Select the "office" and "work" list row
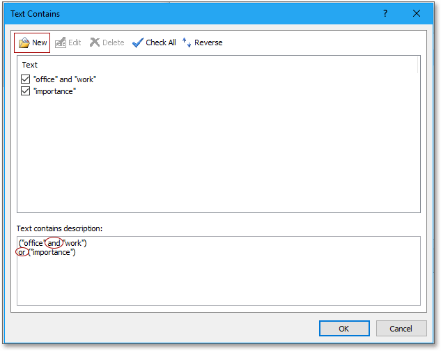Screen dimensions: 441x351 click(65, 79)
